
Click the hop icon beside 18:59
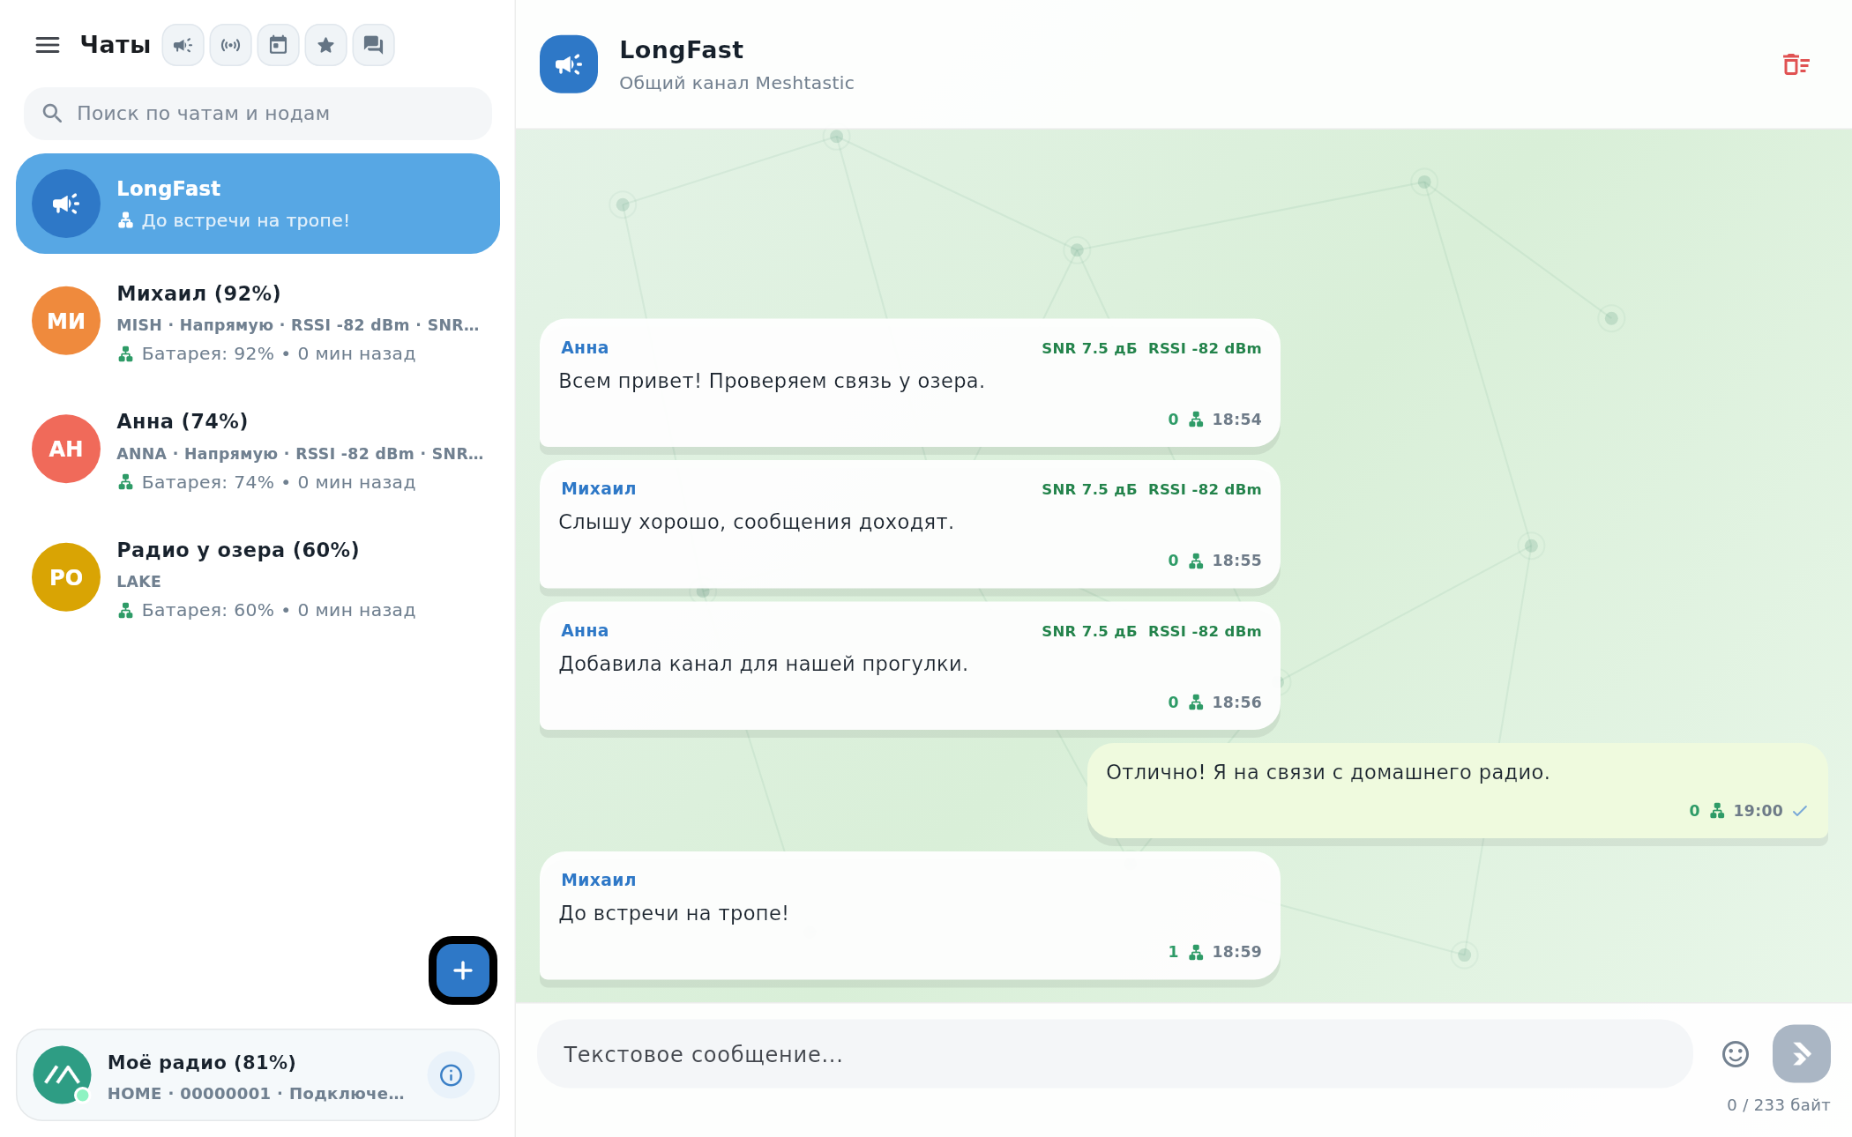tap(1196, 952)
